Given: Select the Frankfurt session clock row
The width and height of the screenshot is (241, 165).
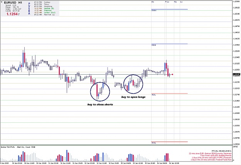Looking at the screenshot, I should [43, 10].
